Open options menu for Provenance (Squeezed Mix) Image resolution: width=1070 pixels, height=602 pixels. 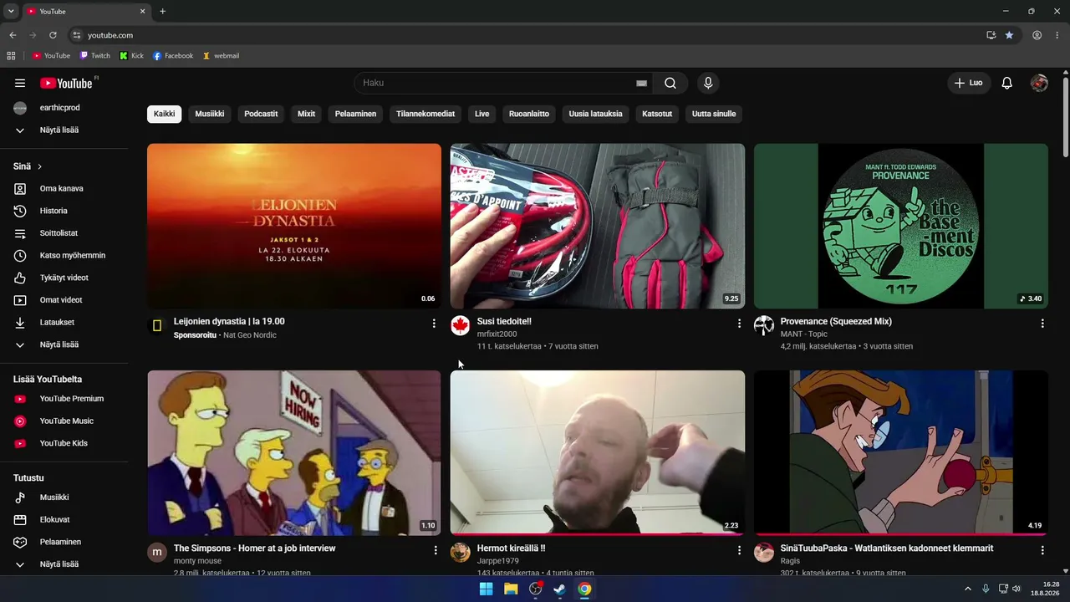pos(1042,323)
